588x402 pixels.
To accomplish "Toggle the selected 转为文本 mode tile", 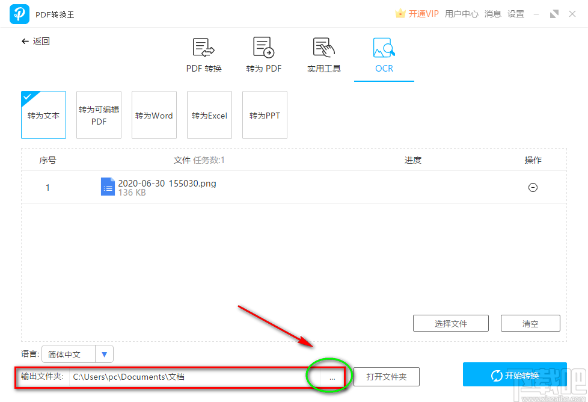I will [43, 115].
